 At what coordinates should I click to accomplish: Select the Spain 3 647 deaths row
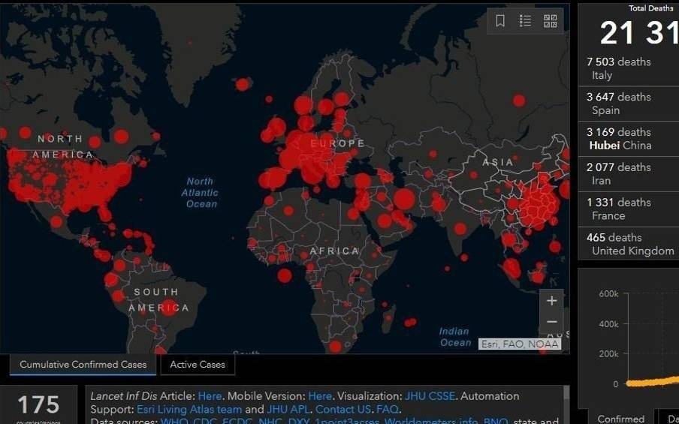[x=629, y=104]
